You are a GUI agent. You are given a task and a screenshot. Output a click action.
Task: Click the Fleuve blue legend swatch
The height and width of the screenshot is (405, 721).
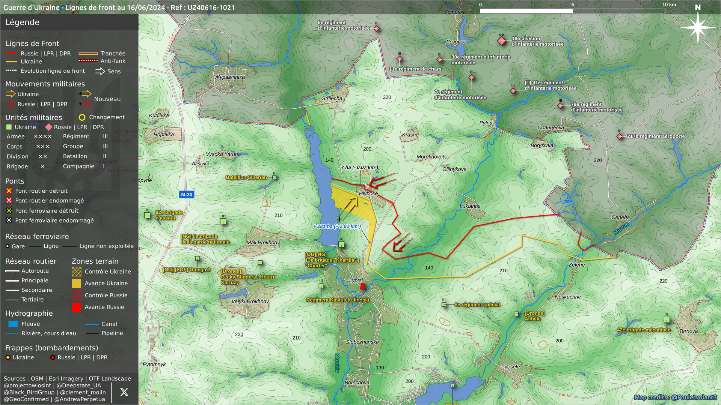(13, 324)
